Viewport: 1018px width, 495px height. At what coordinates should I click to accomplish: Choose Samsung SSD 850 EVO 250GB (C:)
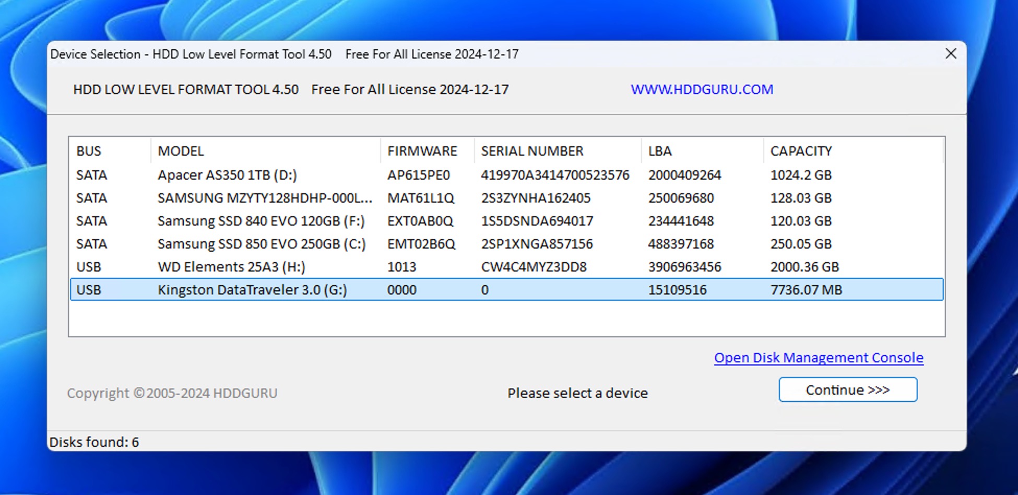coord(262,244)
